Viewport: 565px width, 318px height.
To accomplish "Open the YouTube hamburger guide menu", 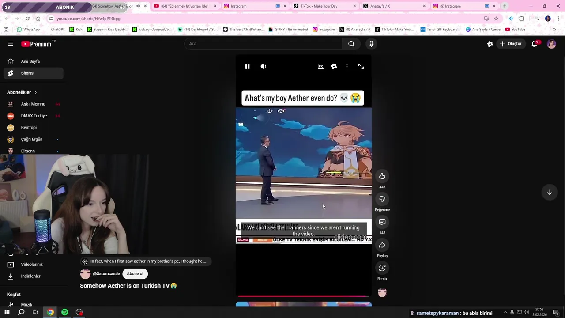I will point(11,44).
